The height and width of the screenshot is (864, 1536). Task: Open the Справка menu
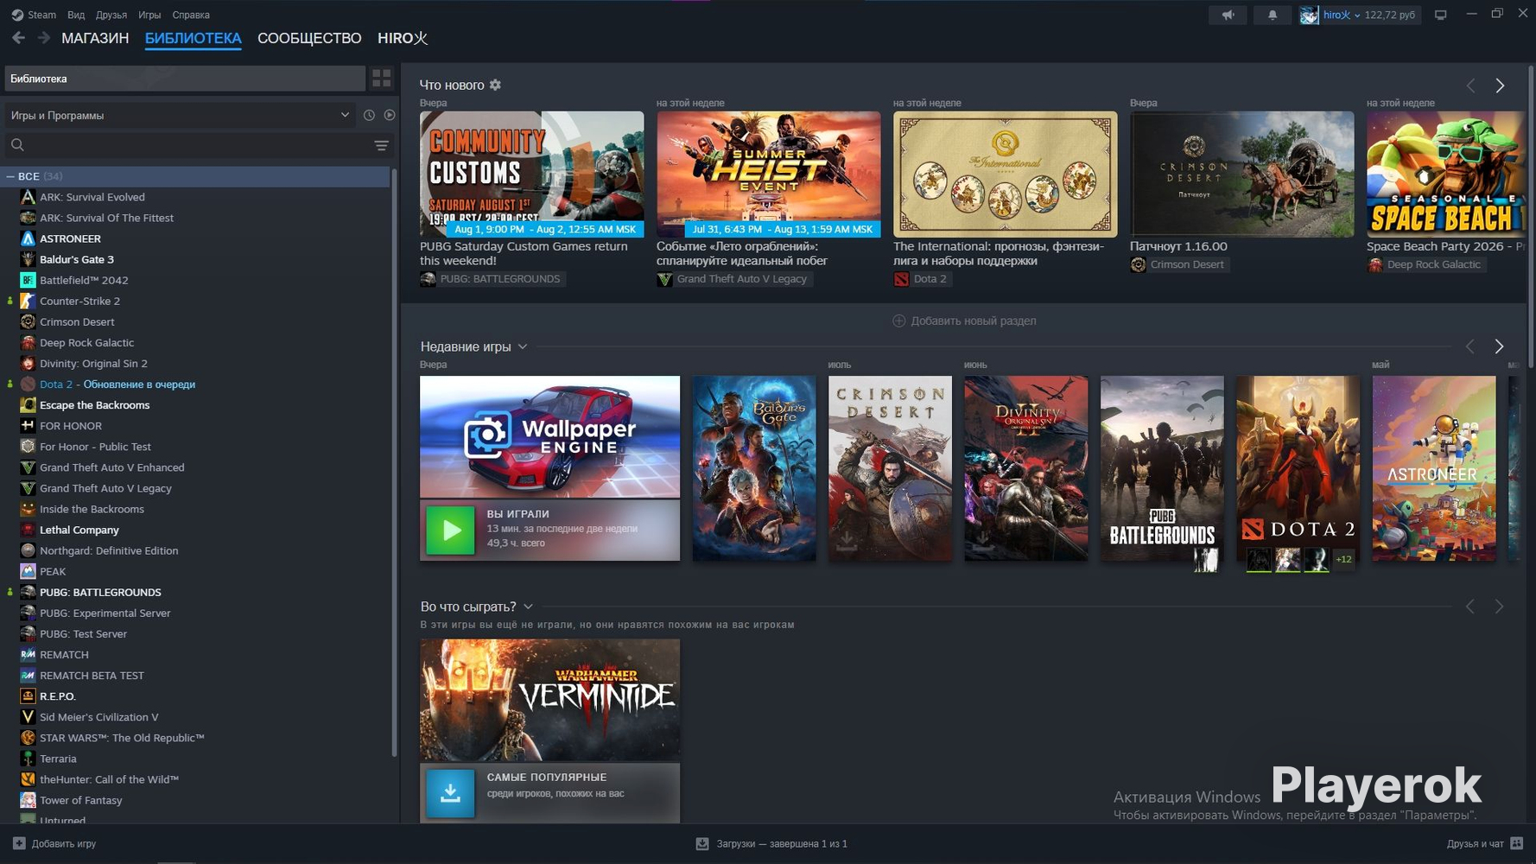(x=191, y=15)
